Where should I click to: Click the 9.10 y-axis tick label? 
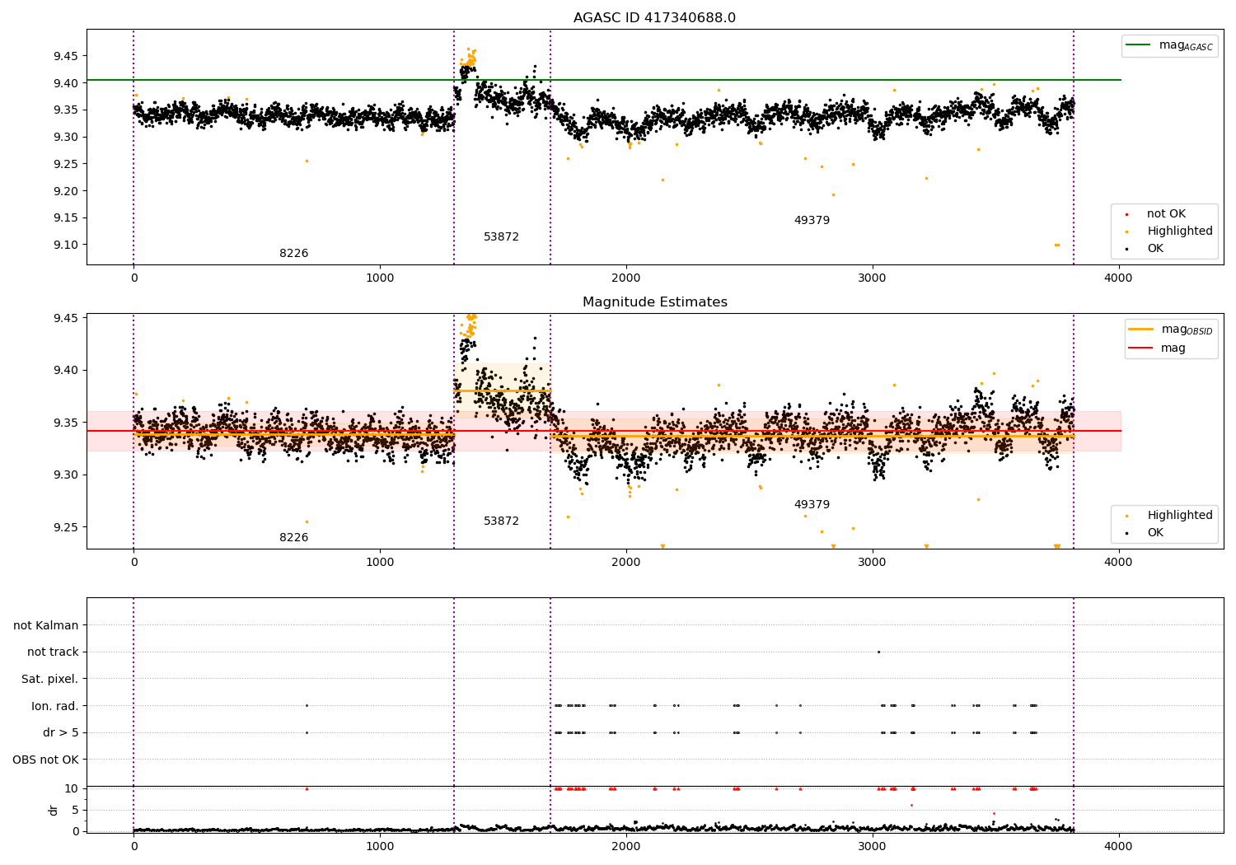[65, 245]
